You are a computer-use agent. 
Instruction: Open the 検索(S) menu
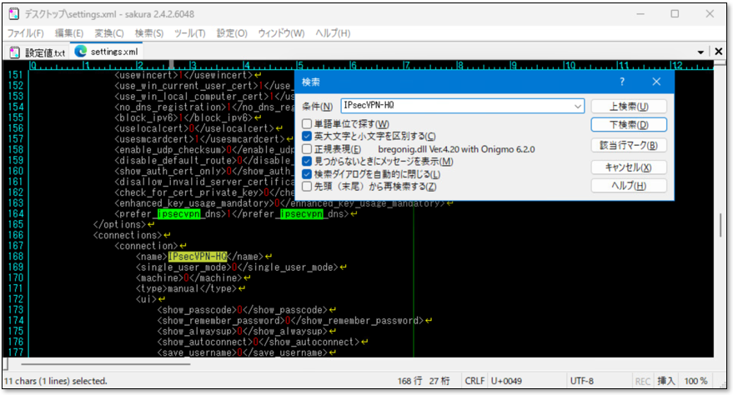(x=149, y=33)
